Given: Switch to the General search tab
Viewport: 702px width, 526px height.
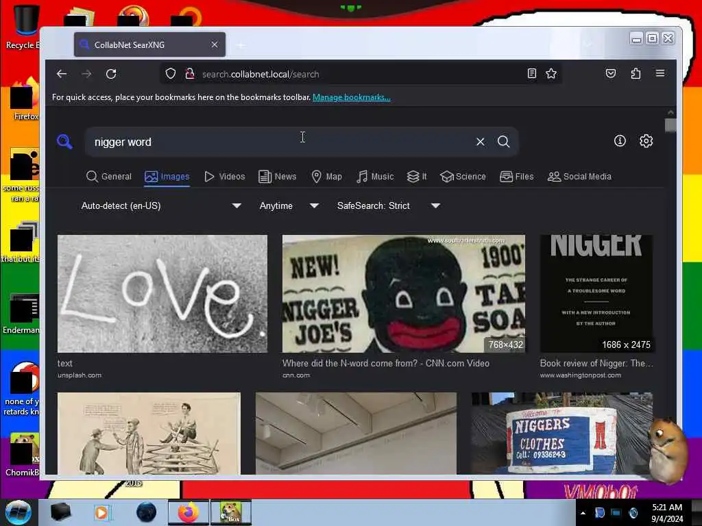Looking at the screenshot, I should pos(109,177).
